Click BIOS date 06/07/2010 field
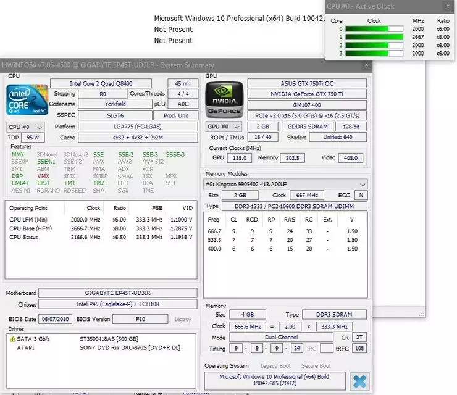Image resolution: width=457 pixels, height=395 pixels. 55,319
